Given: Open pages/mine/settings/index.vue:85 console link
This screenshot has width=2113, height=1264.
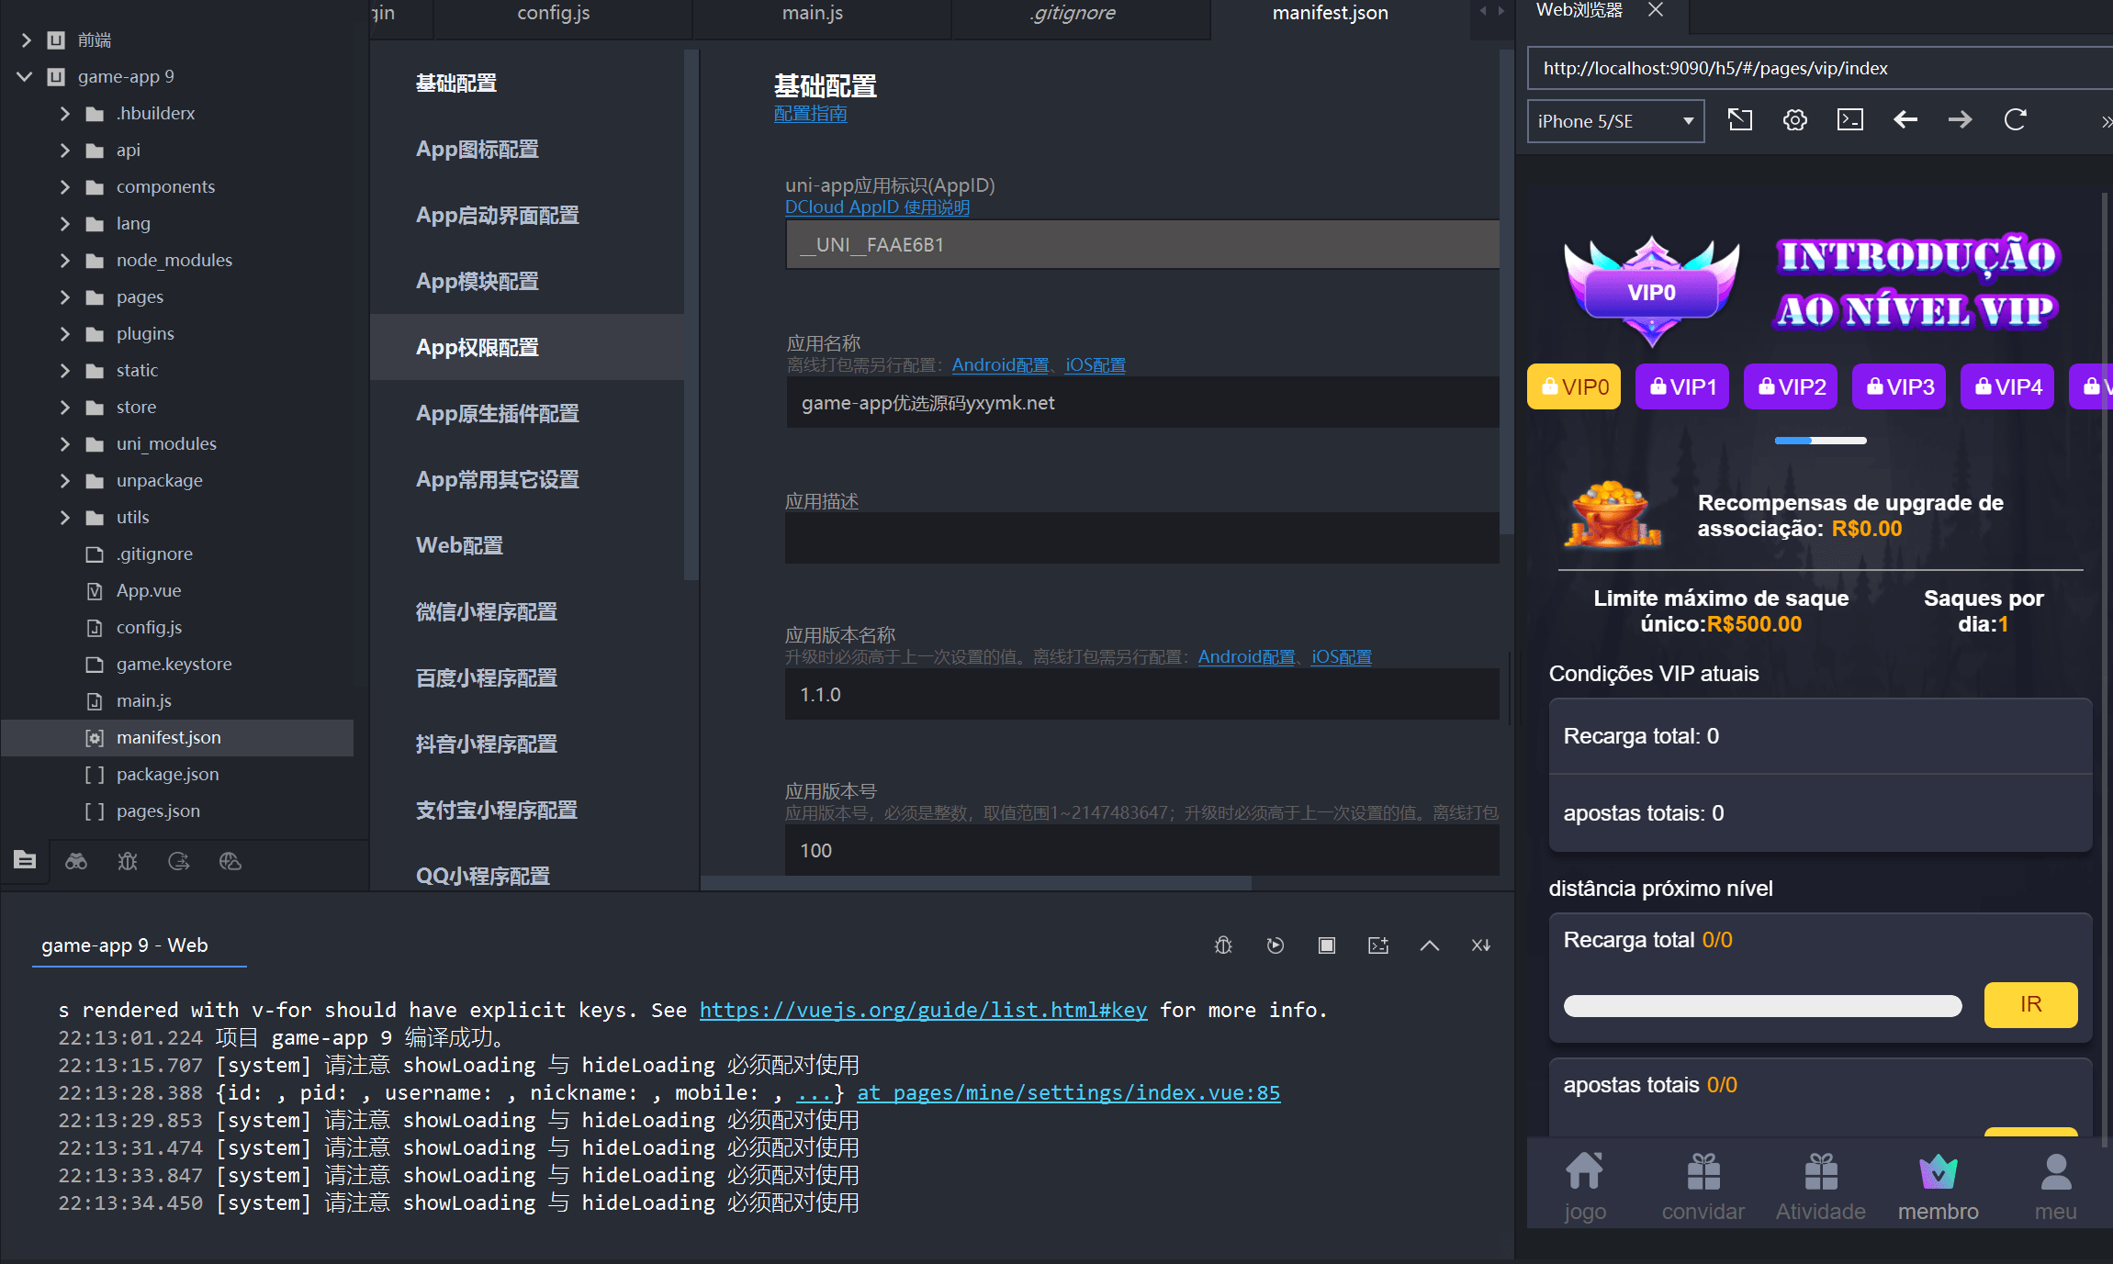Looking at the screenshot, I should (1068, 1092).
